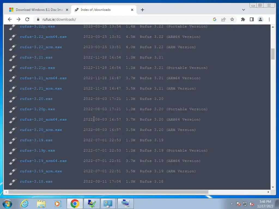The width and height of the screenshot is (279, 209).
Task: Select 'Rufus 3.20 (ARM64 Version)' description text
Action: (x=170, y=119)
